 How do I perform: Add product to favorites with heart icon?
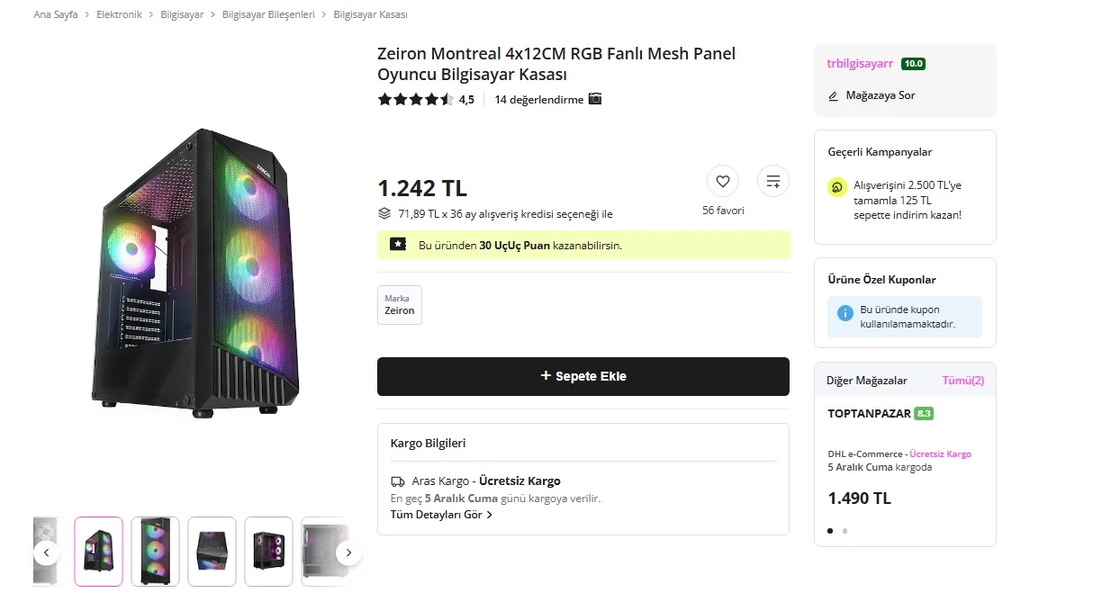coord(722,181)
